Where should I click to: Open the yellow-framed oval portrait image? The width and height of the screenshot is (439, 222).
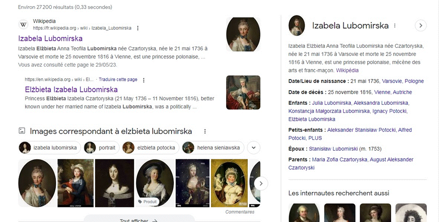coord(229,183)
